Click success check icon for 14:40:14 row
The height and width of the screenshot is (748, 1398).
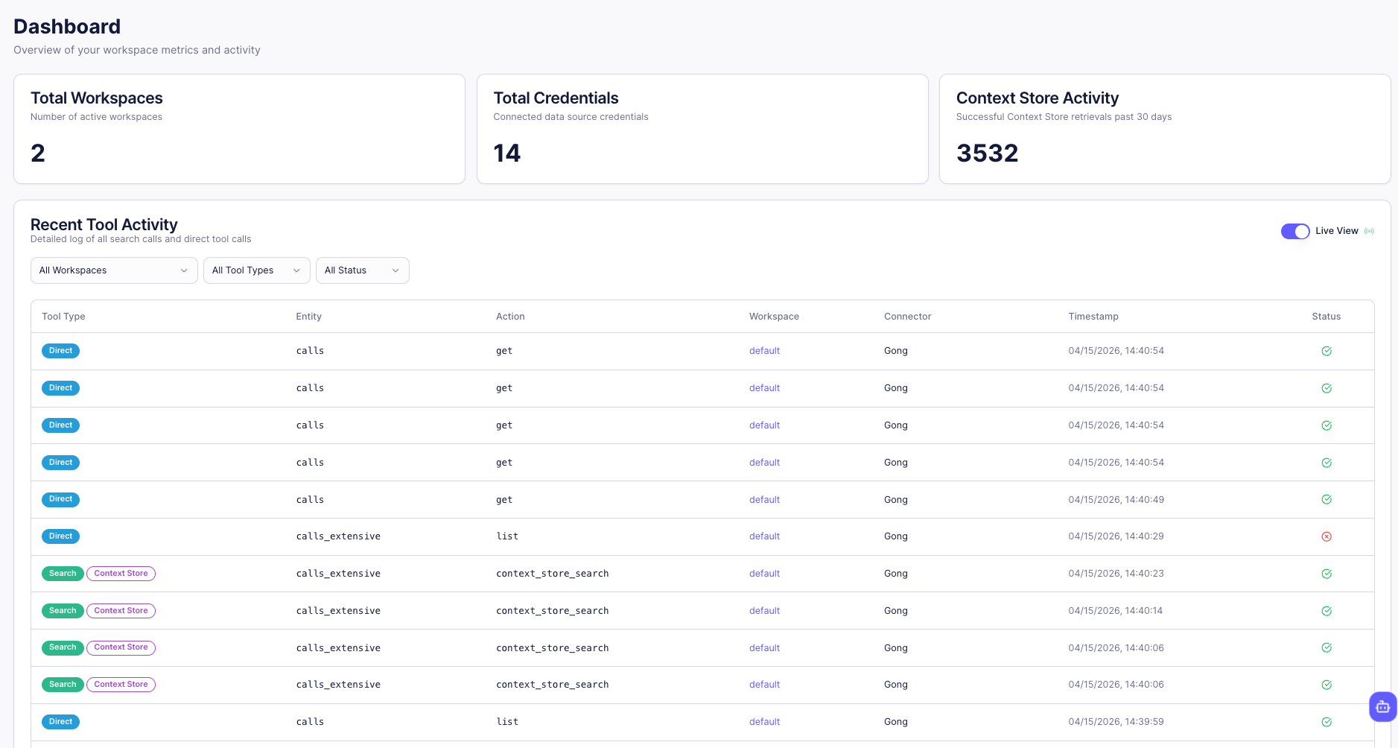tap(1326, 611)
